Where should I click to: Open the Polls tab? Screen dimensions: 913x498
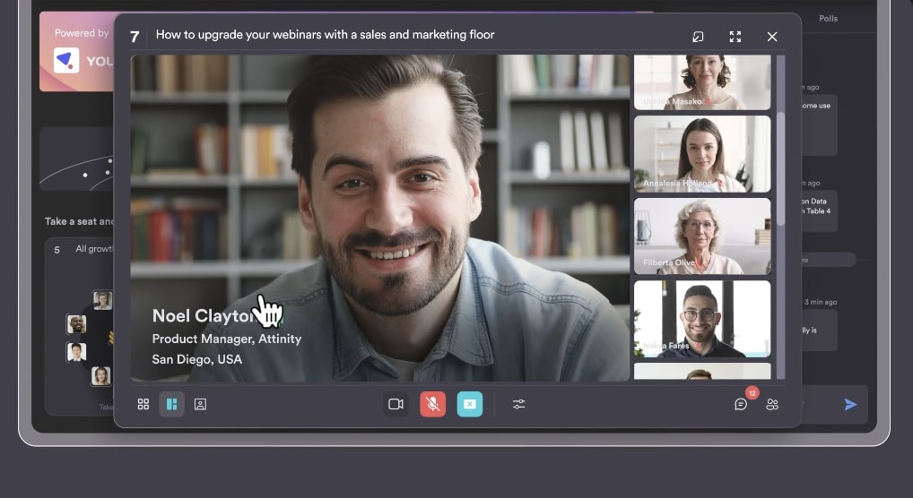(828, 18)
